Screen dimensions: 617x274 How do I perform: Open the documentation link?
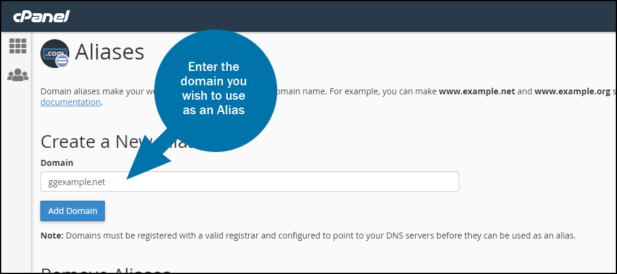click(71, 103)
